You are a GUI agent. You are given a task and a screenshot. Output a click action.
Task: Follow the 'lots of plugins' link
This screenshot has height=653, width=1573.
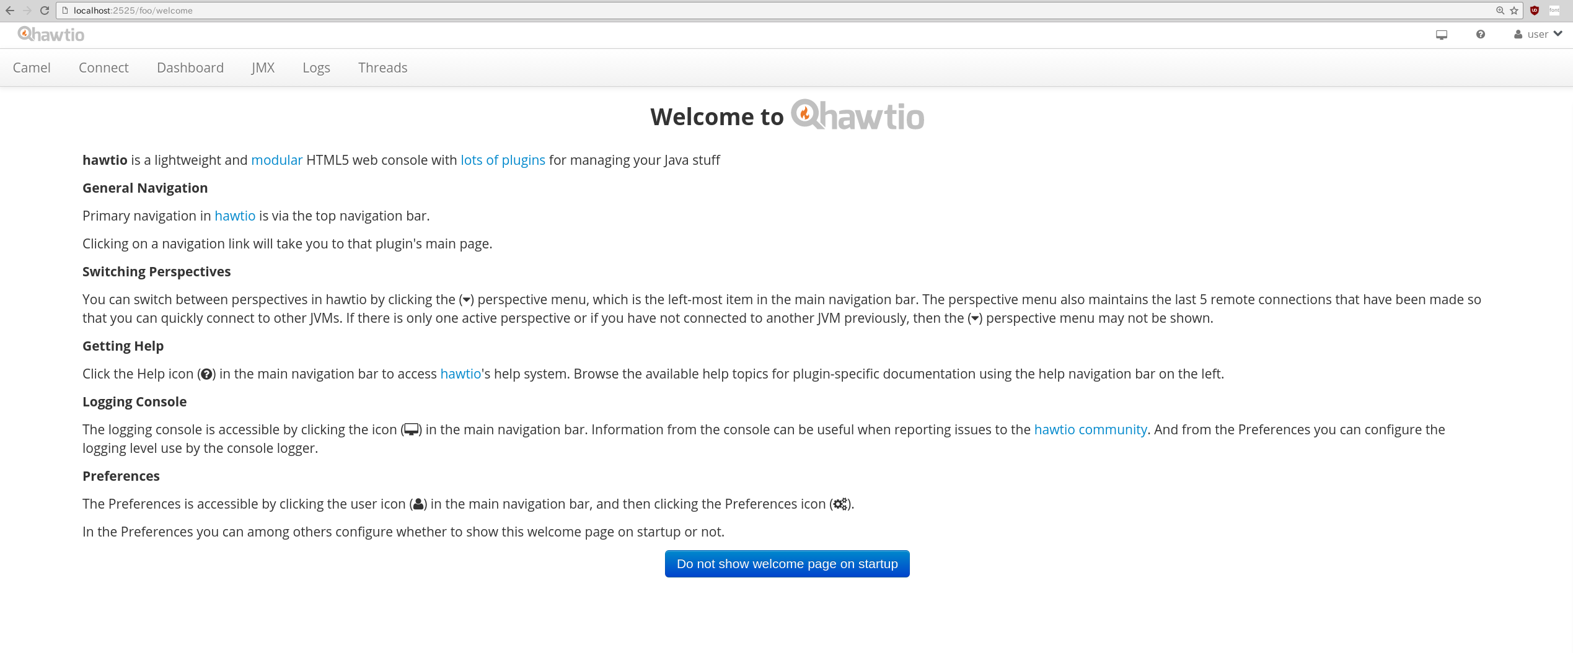click(x=502, y=160)
